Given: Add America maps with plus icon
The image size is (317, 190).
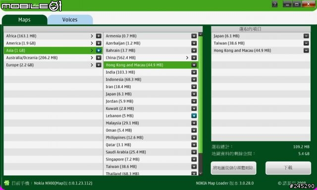Looking at the screenshot, I should [99, 43].
